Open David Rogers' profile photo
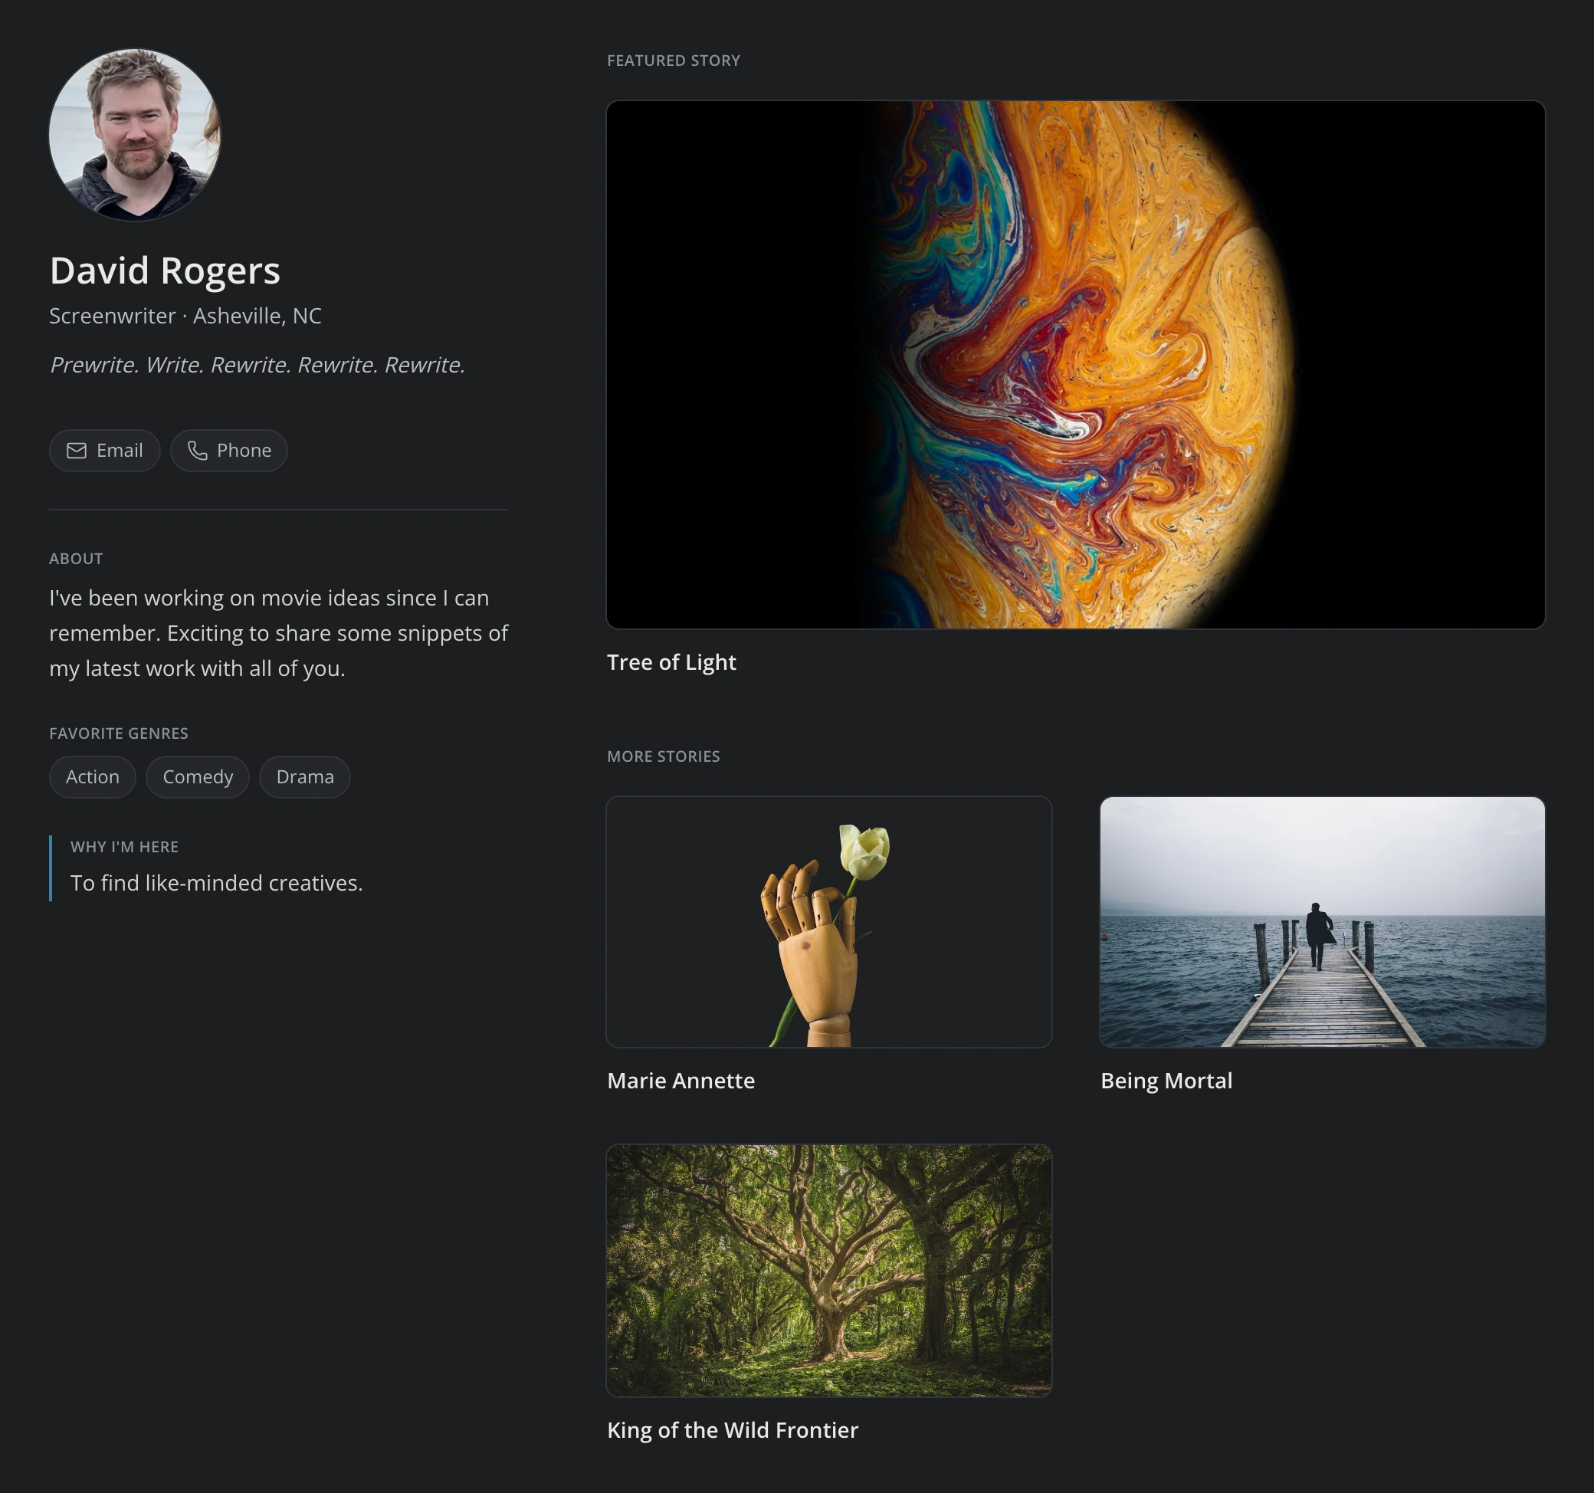This screenshot has width=1594, height=1493. point(135,135)
